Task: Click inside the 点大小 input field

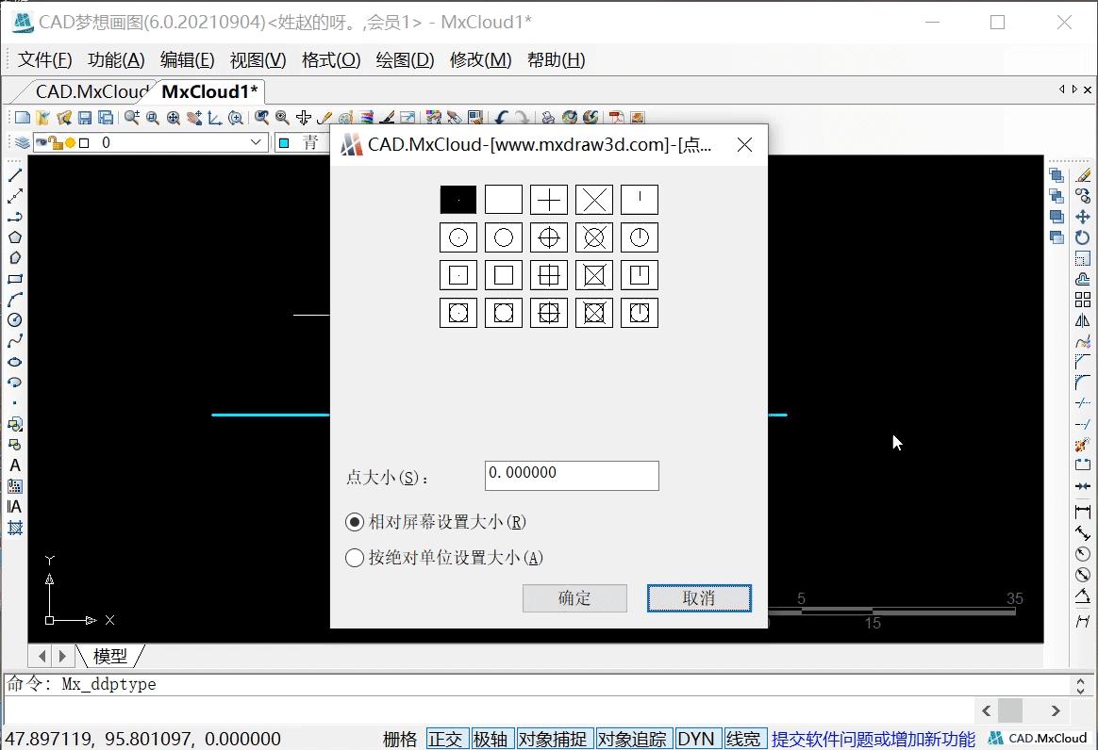Action: pyautogui.click(x=571, y=476)
